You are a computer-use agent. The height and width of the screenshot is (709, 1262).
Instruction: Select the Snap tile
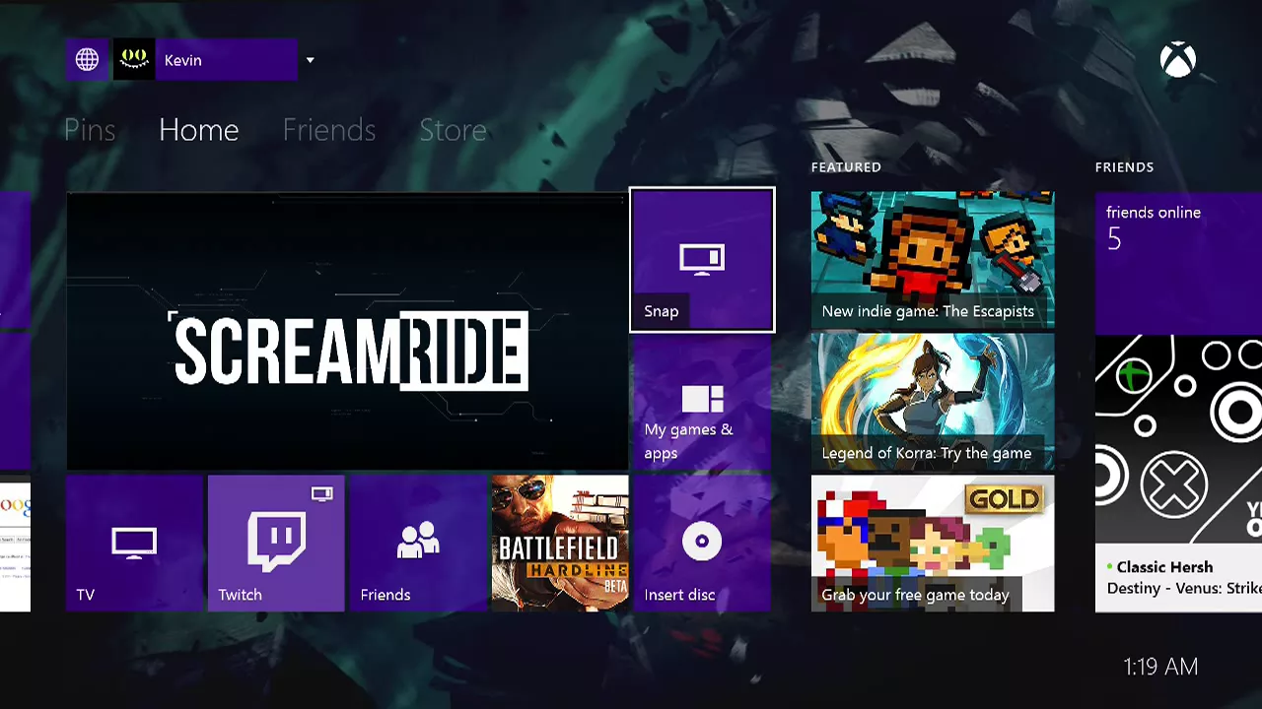coord(702,260)
